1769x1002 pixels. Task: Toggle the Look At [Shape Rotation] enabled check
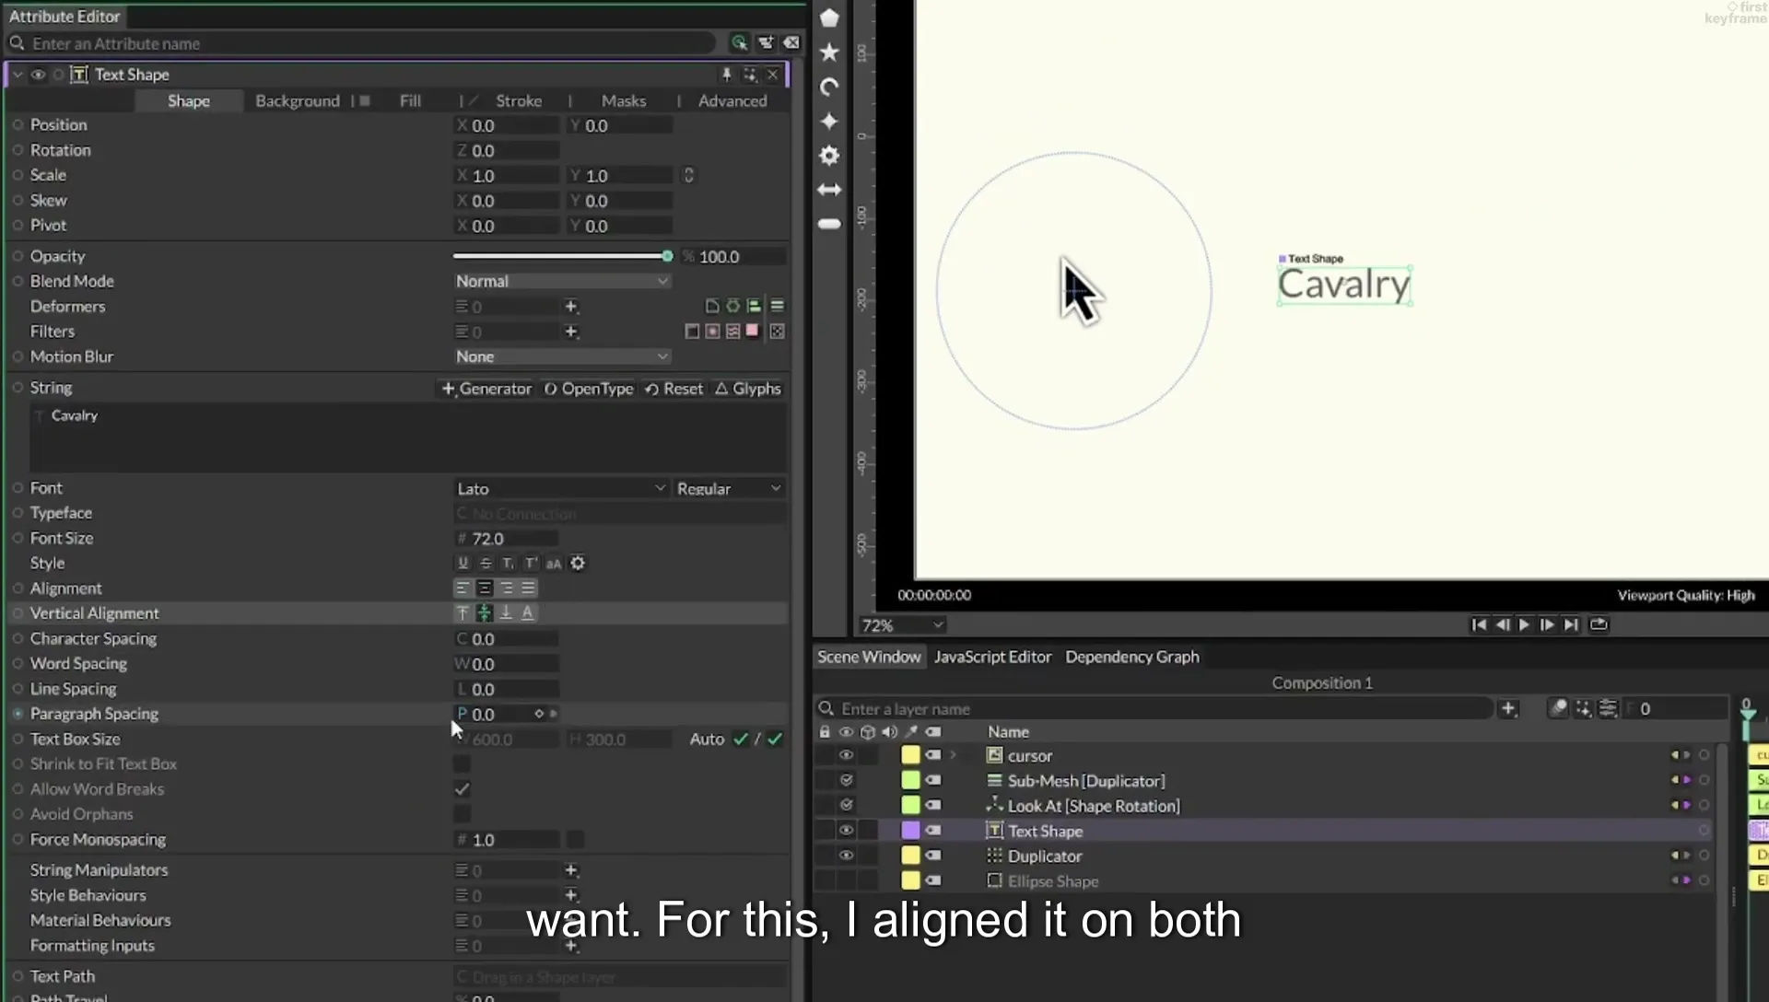(x=846, y=805)
